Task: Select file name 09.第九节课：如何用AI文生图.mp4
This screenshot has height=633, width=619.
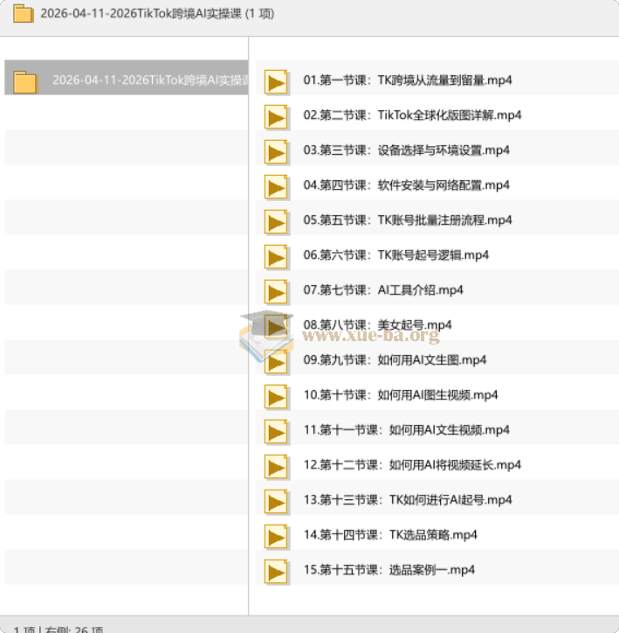Action: tap(395, 359)
